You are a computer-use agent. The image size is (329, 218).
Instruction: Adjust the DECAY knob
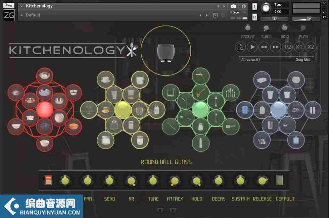pos(219,181)
